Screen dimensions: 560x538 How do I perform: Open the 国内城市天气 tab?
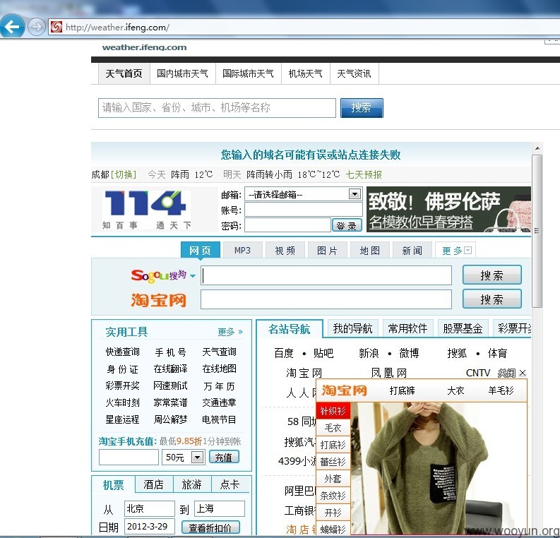pyautogui.click(x=182, y=73)
